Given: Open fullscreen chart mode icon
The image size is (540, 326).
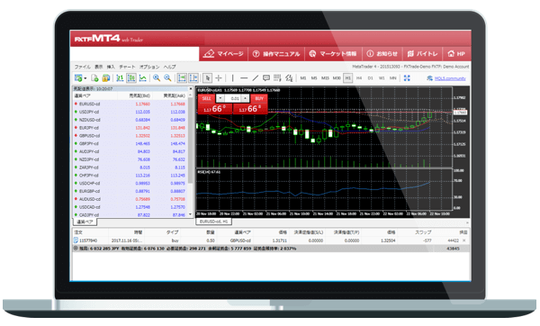Looking at the screenshot, I should click(x=407, y=77).
